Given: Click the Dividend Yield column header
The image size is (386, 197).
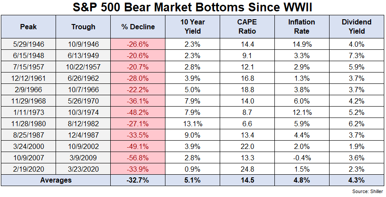Looking at the screenshot, I should click(x=356, y=27).
